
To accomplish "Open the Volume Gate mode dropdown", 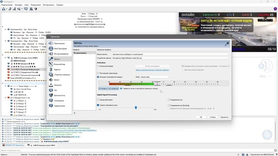I will click(155, 77).
